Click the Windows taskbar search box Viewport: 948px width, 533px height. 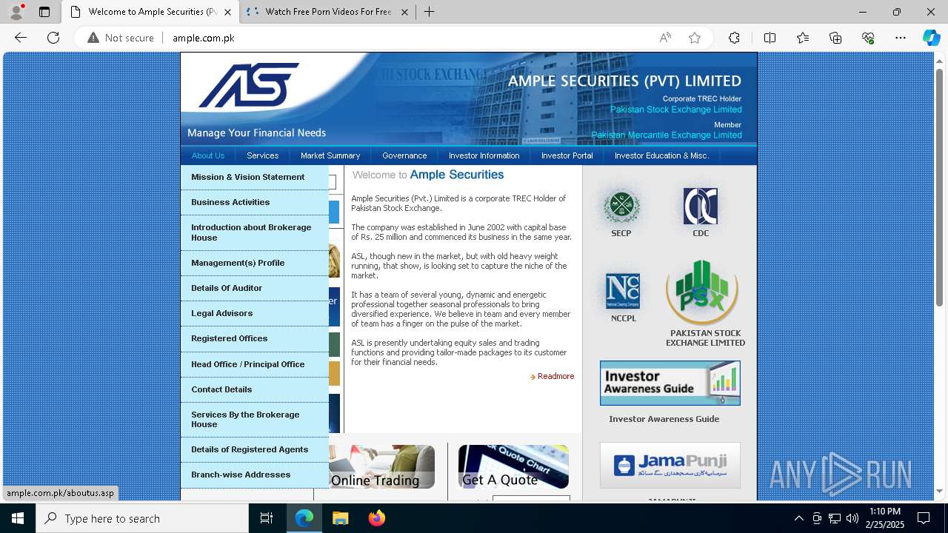[x=142, y=518]
